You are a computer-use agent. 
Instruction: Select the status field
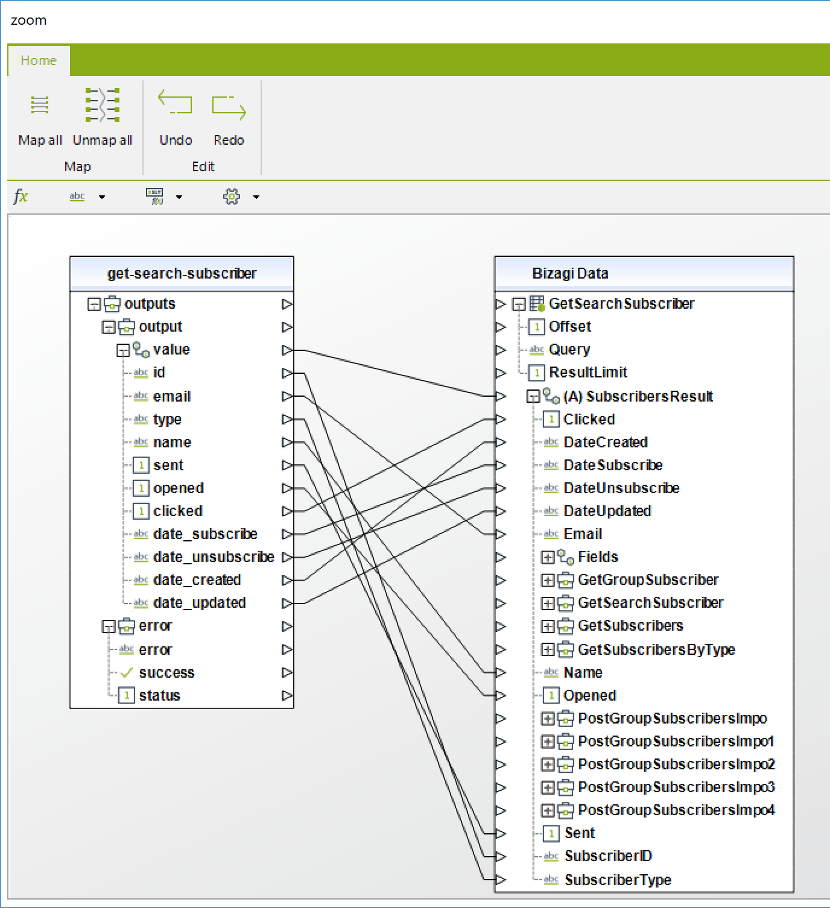pos(159,695)
